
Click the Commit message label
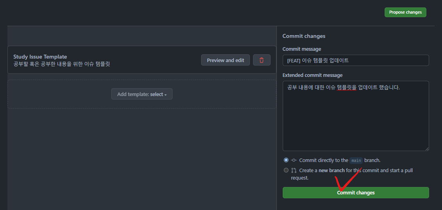301,49
